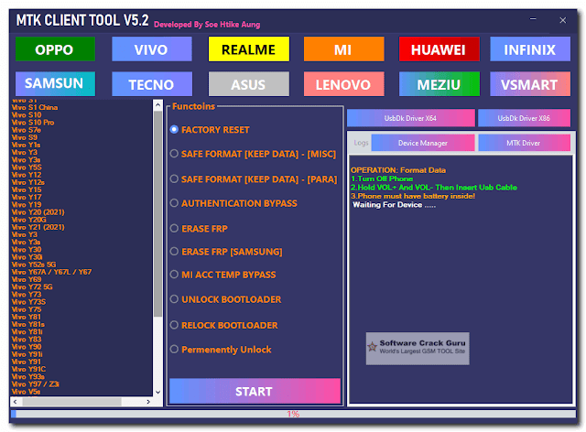586x432 pixels.
Task: Select Vivo Y20G model
Action: [28, 220]
